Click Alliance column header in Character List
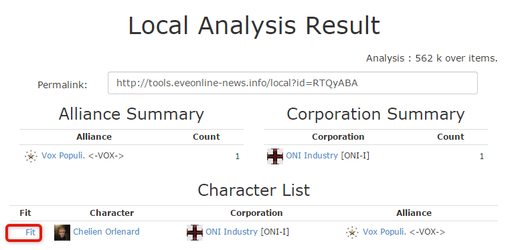 tap(414, 213)
